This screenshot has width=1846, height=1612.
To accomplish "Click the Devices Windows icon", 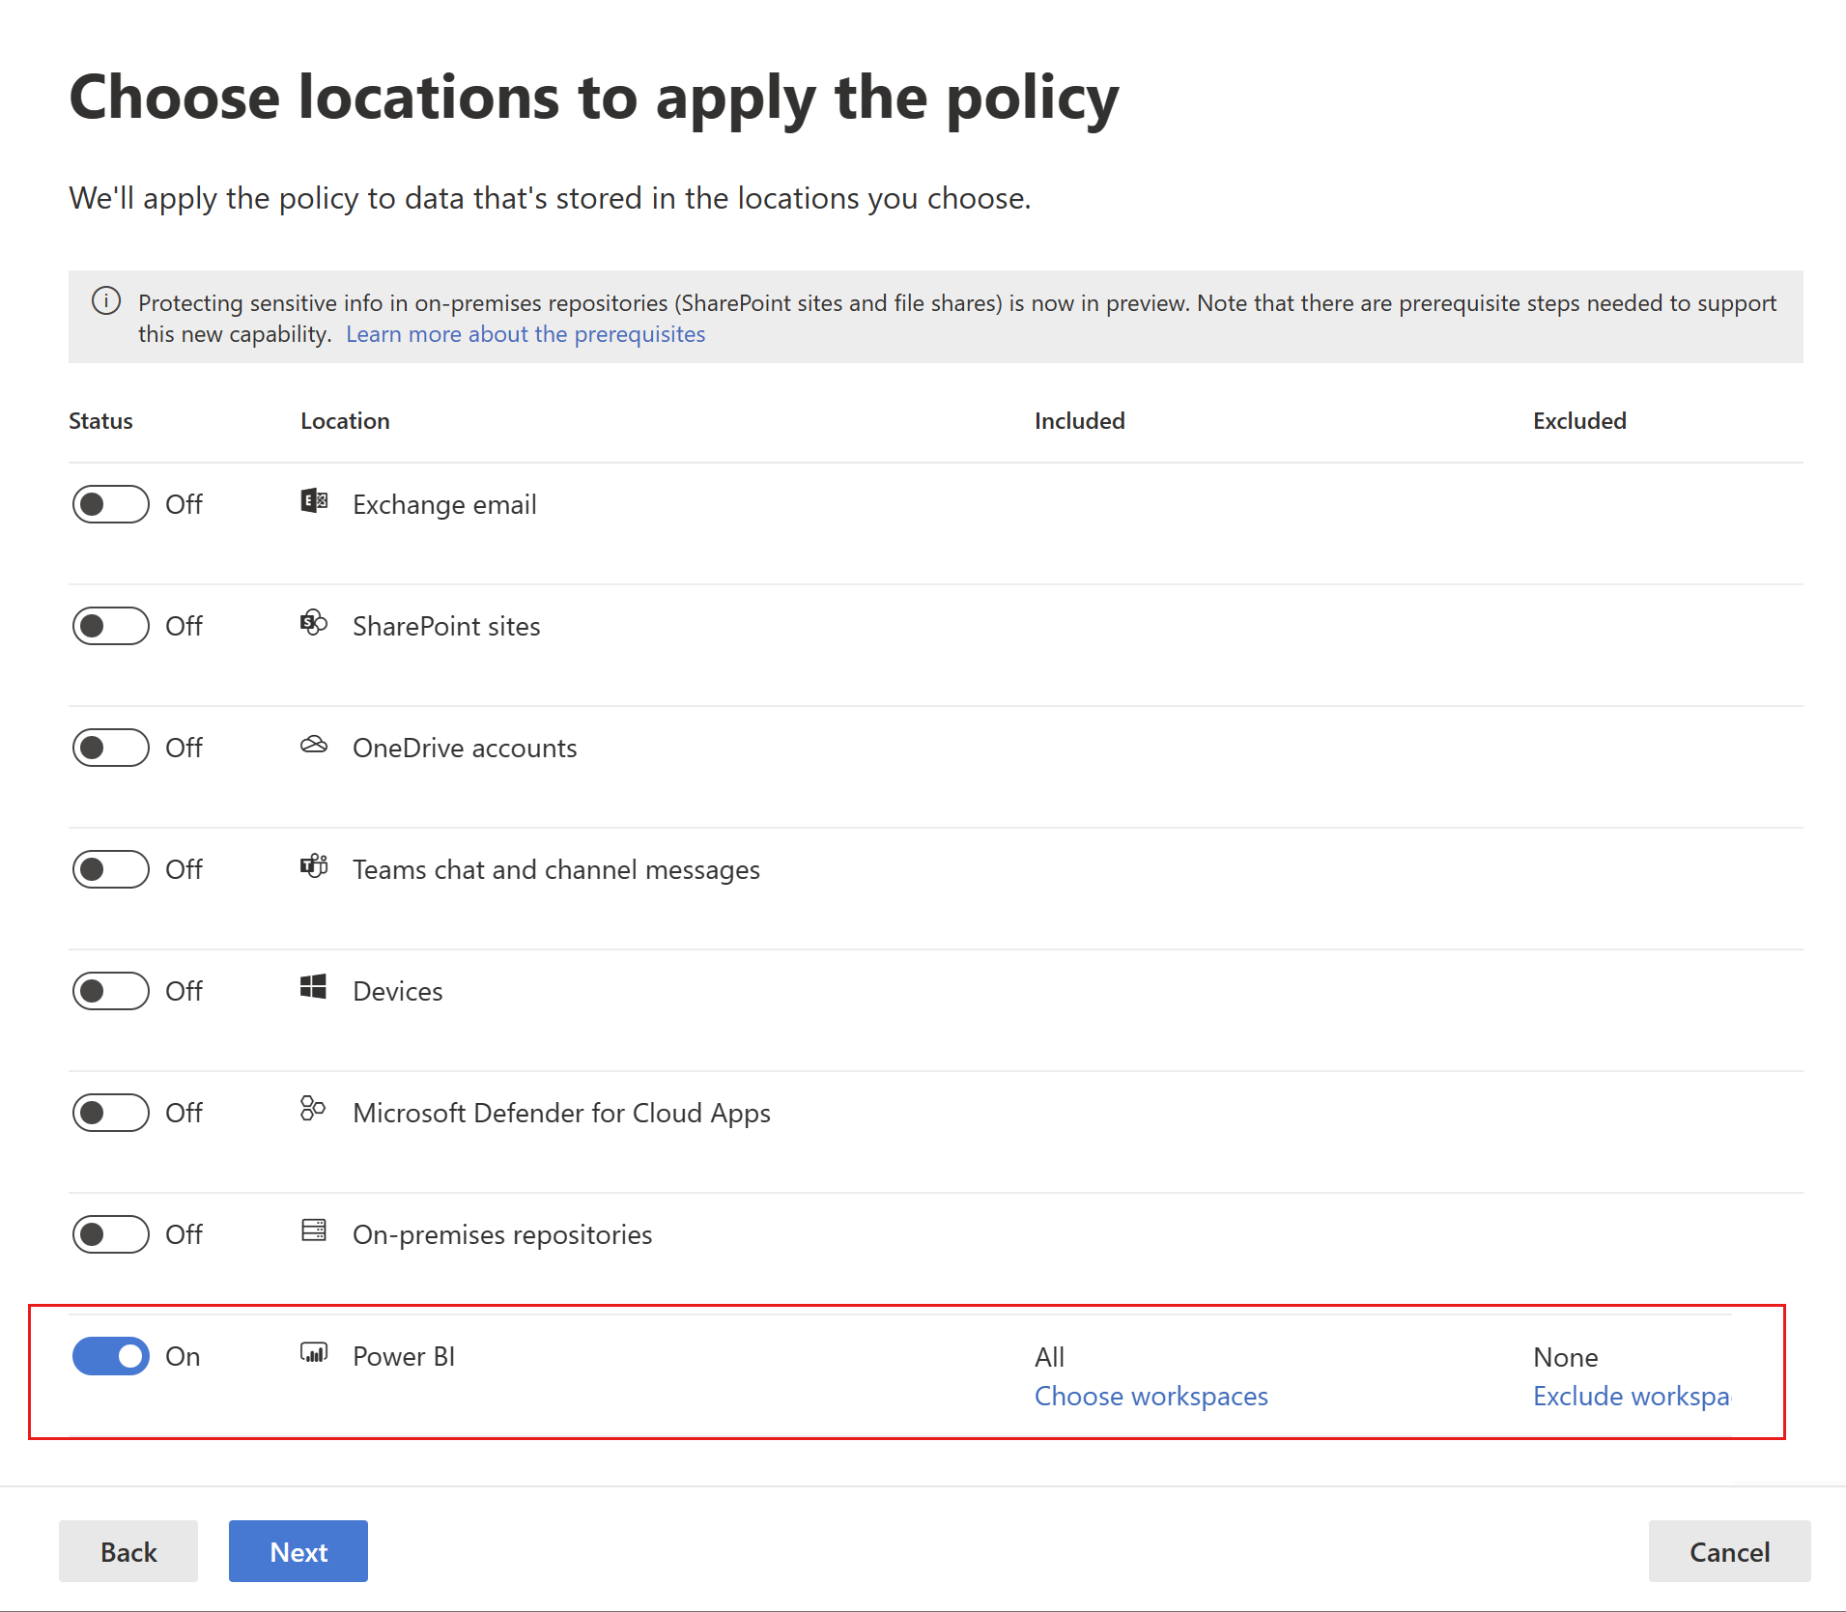I will coord(313,987).
